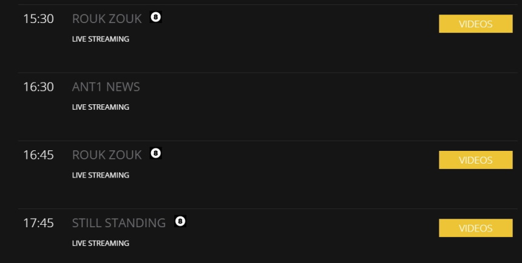Click the rating 8 icon next to Still Standing

(x=180, y=221)
